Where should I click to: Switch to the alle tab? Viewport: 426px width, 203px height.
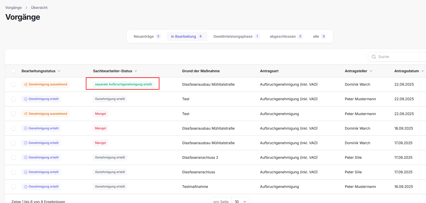click(x=319, y=36)
